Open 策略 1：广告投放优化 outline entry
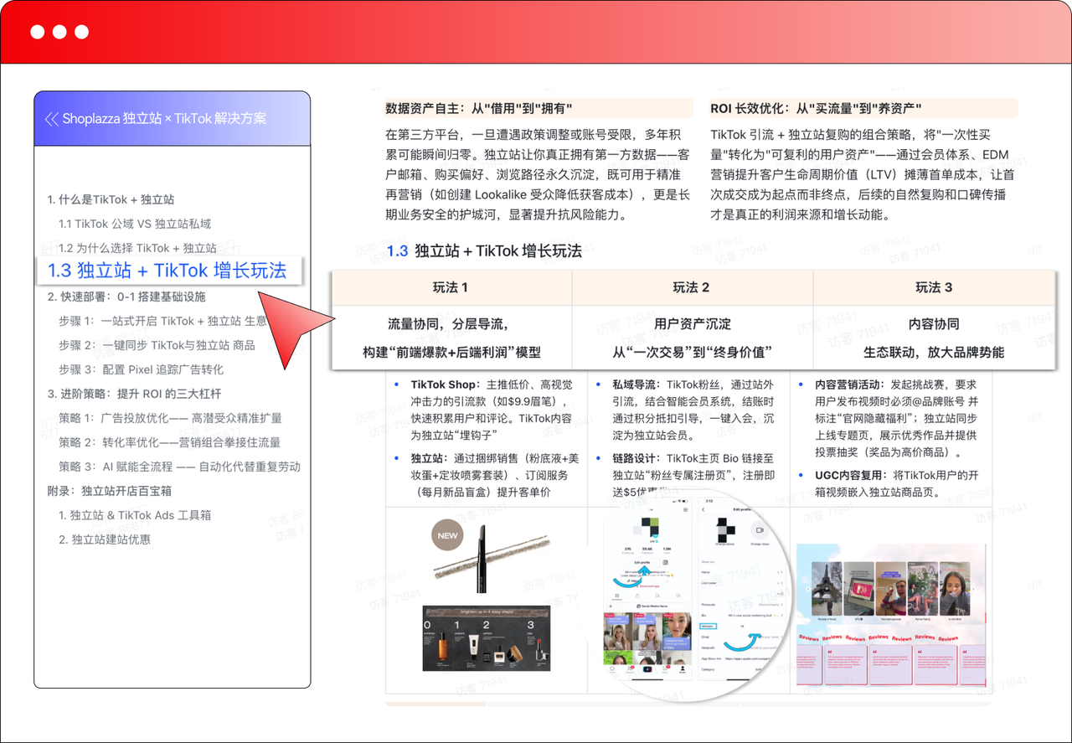This screenshot has width=1072, height=743. [x=170, y=418]
